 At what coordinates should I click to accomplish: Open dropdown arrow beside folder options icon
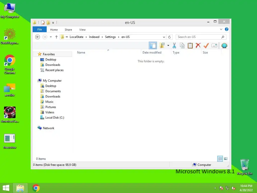click(x=168, y=45)
